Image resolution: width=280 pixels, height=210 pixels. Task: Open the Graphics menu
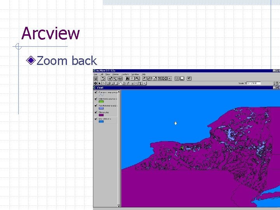(x=125, y=74)
